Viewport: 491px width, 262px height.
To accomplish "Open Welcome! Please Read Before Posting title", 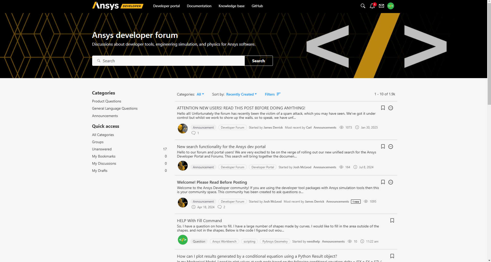I will tap(212, 182).
